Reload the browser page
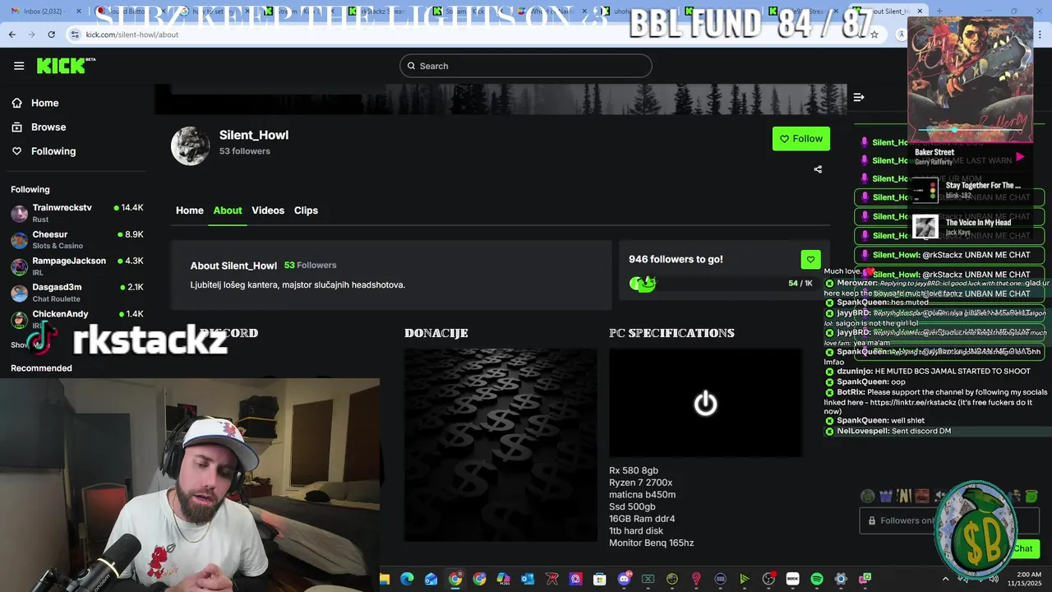The height and width of the screenshot is (592, 1052). pyautogui.click(x=51, y=35)
